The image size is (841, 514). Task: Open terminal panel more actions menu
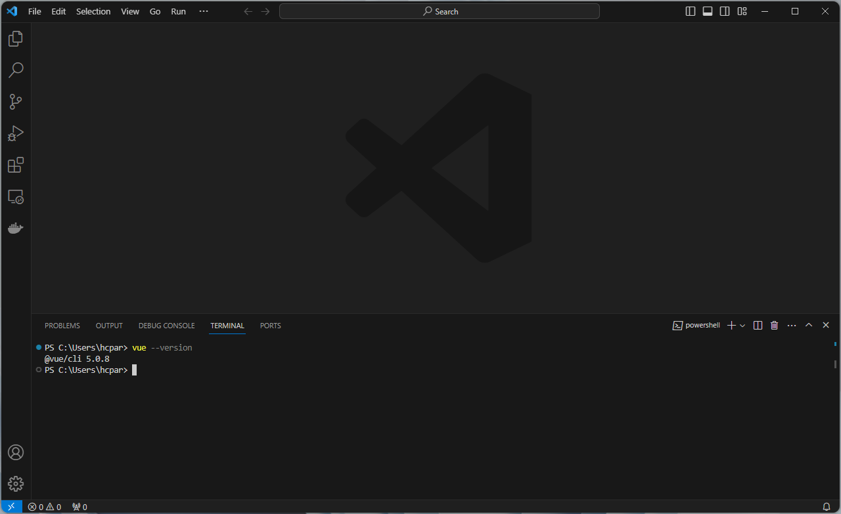coord(792,326)
